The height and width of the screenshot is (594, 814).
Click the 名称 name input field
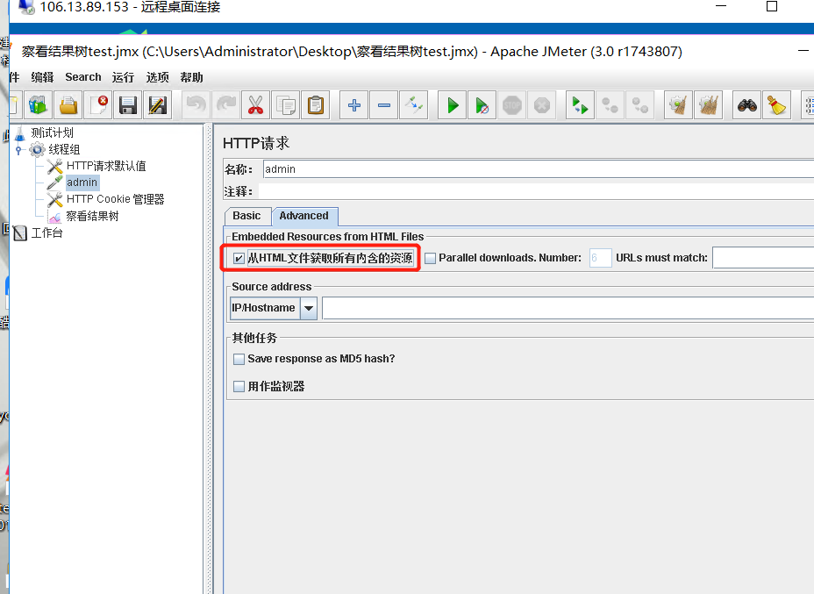coord(539,169)
